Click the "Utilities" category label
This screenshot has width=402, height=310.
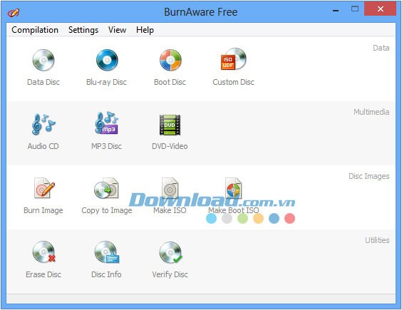(377, 240)
